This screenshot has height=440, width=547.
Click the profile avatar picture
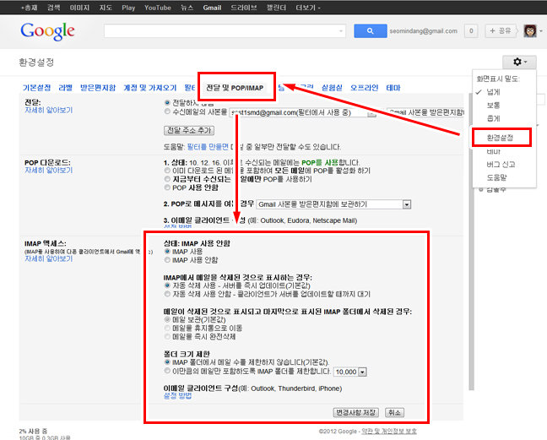tap(530, 31)
